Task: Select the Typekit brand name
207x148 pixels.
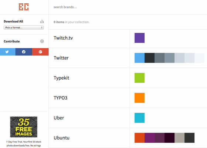Action: 61,78
